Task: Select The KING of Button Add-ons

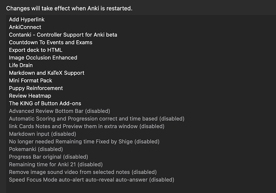Action: coord(45,103)
